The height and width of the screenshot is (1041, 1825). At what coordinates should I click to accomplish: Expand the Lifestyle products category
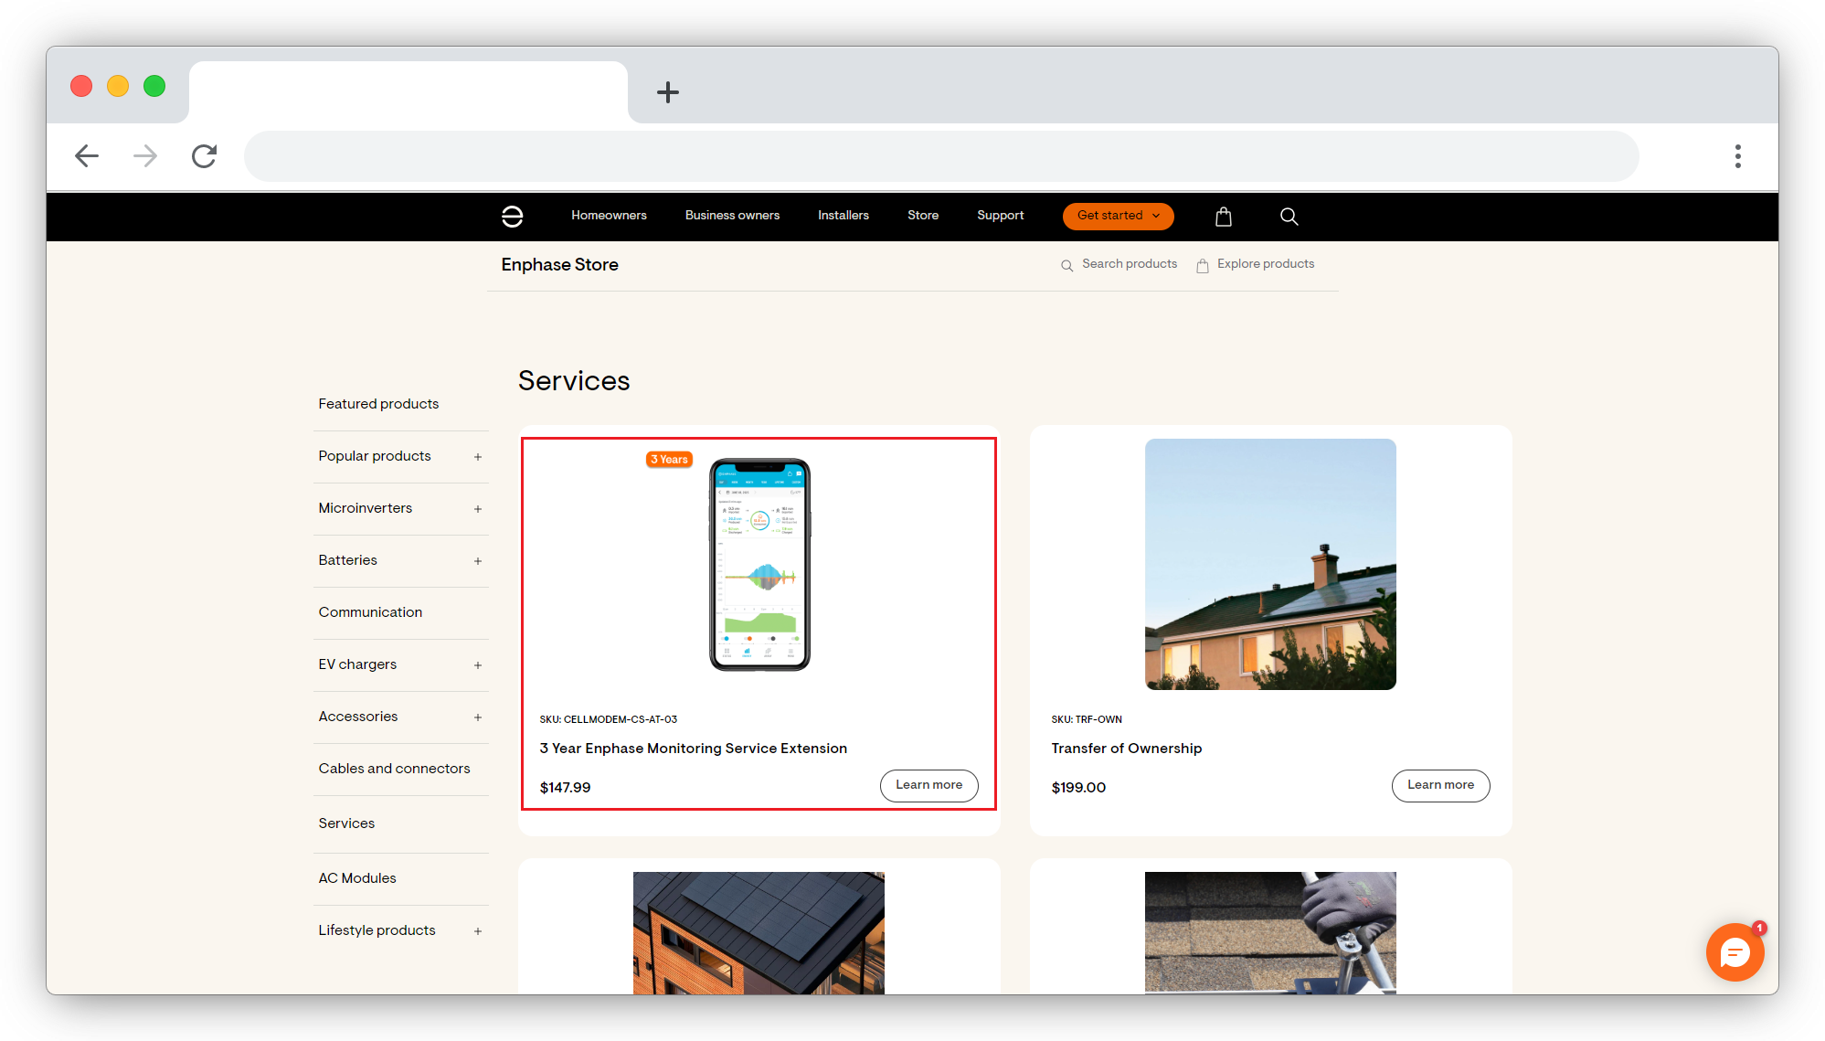[477, 931]
